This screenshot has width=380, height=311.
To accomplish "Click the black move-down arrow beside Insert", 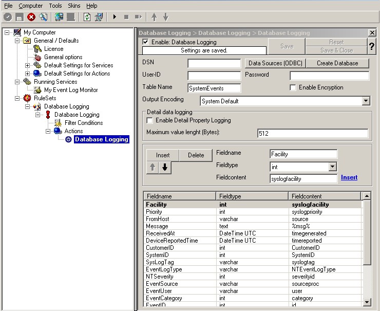I will click(x=165, y=168).
